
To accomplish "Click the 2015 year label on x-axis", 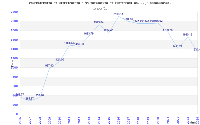I will (x=108, y=120).
